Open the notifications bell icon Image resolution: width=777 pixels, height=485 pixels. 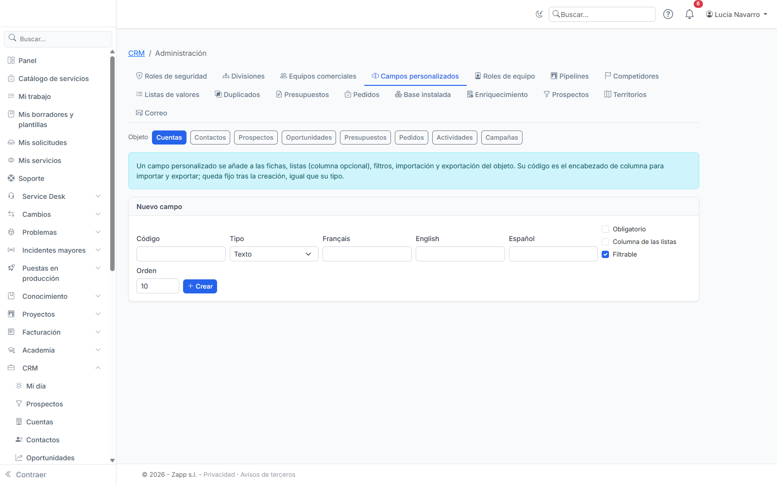pyautogui.click(x=689, y=15)
